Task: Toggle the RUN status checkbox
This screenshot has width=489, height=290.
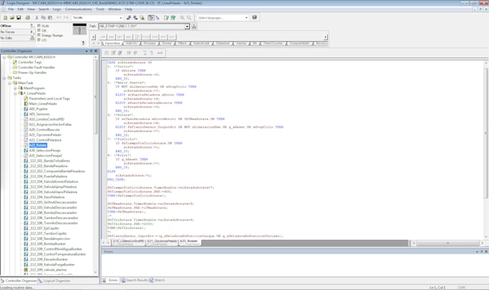Action: tap(37, 26)
